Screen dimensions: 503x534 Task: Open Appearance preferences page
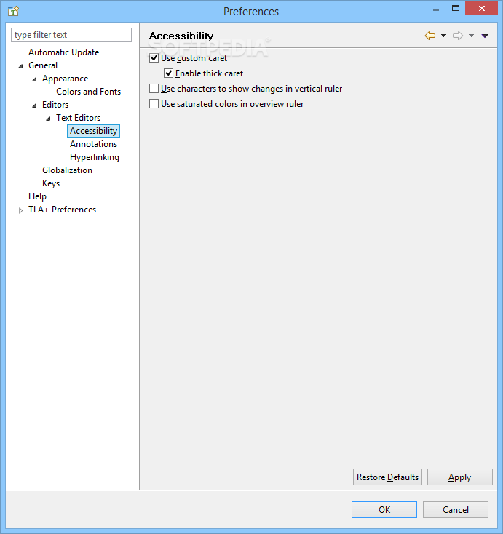click(x=65, y=79)
